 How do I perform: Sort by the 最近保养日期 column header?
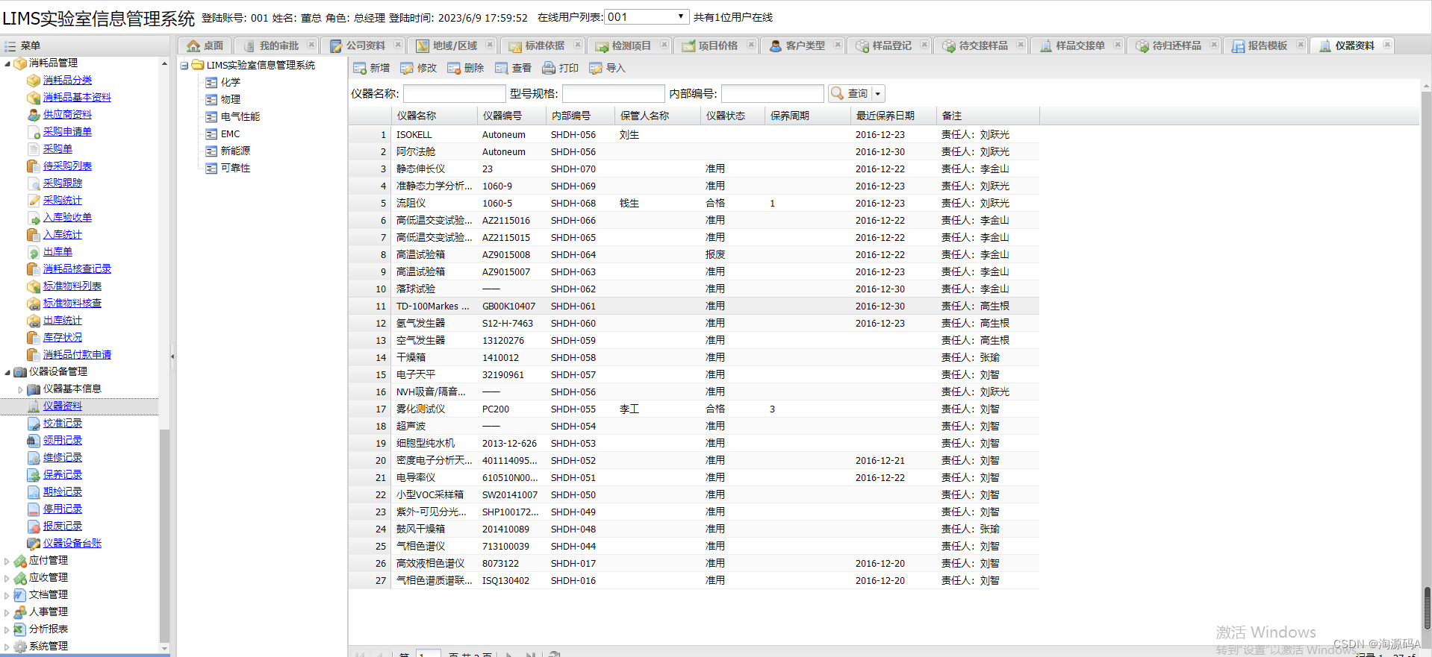pyautogui.click(x=894, y=116)
